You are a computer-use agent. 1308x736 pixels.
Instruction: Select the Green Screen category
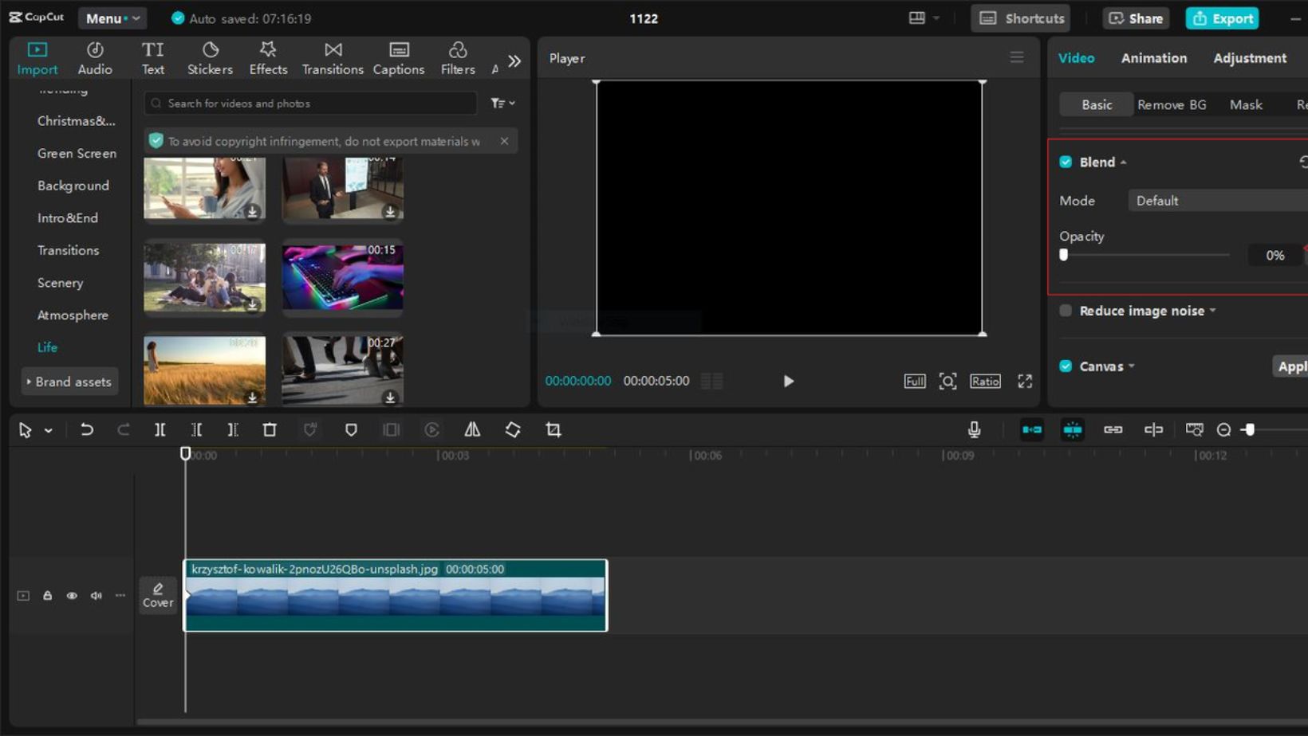pyautogui.click(x=77, y=153)
